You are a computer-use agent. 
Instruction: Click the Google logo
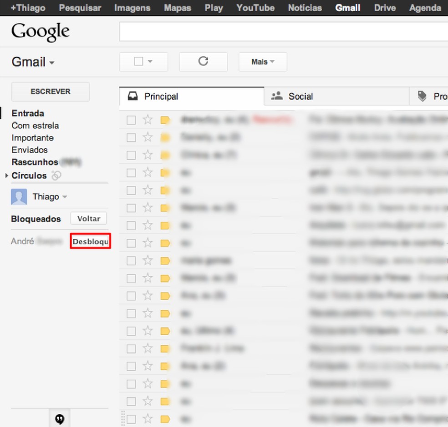click(40, 32)
